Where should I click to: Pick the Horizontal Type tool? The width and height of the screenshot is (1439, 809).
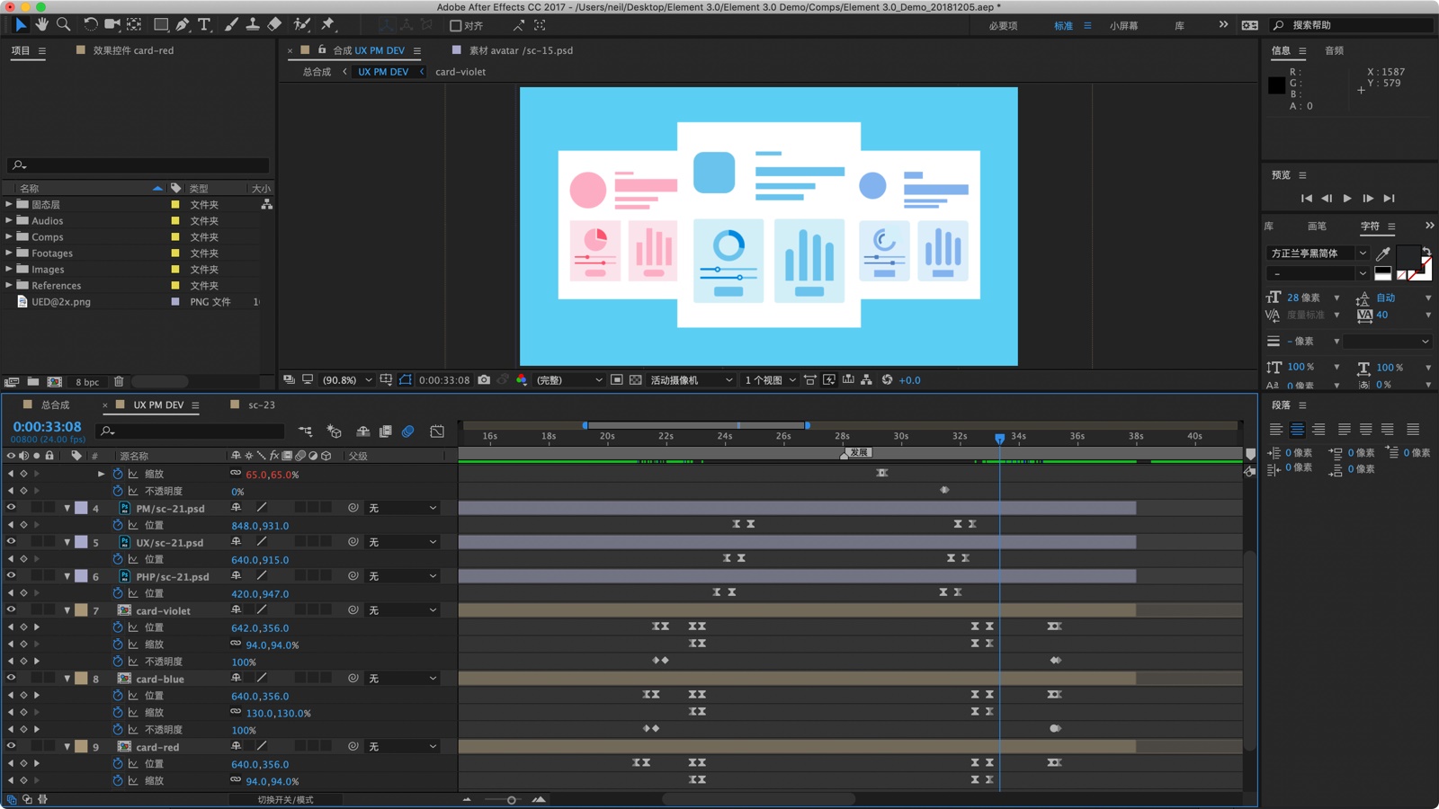(204, 24)
